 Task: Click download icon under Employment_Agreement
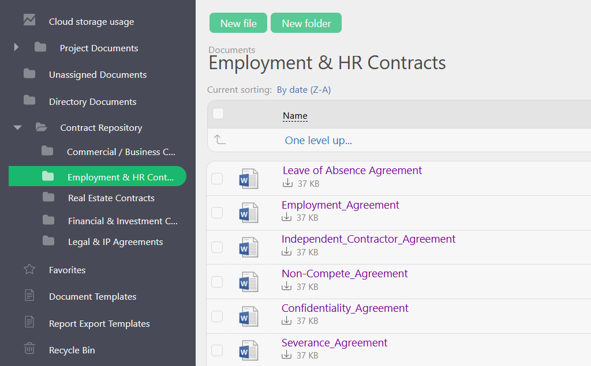point(287,217)
